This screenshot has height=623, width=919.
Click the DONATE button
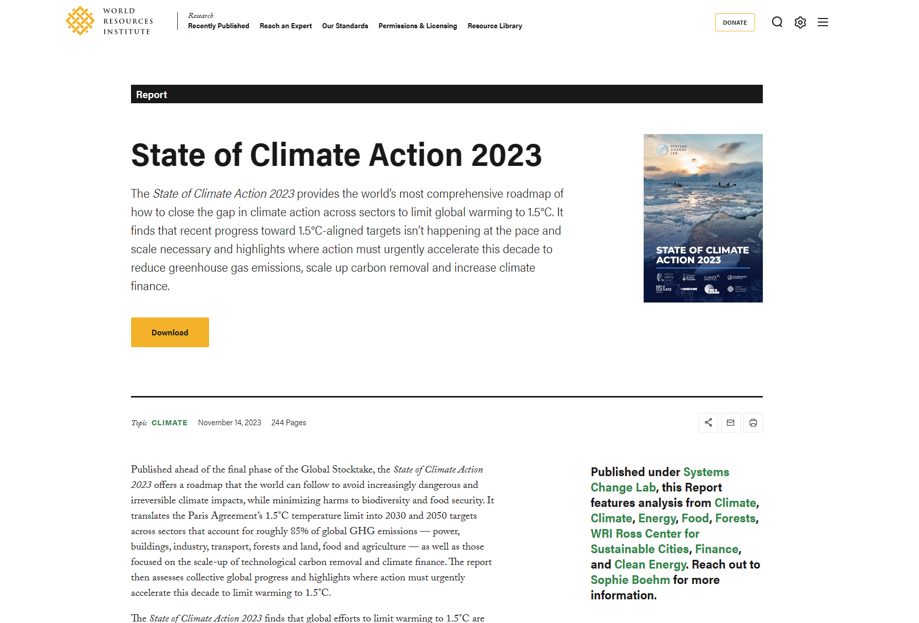tap(735, 23)
